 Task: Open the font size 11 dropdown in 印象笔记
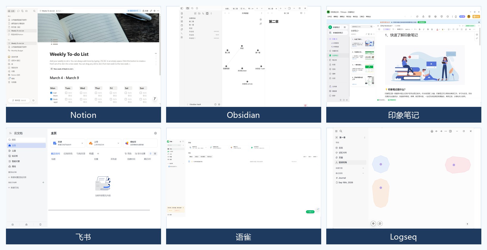click(x=415, y=29)
